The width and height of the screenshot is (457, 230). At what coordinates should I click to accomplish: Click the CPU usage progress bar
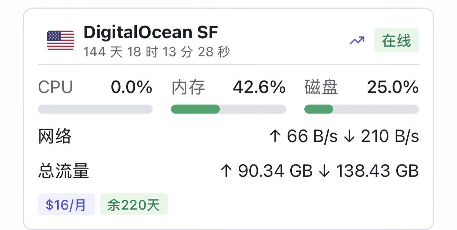pyautogui.click(x=95, y=109)
